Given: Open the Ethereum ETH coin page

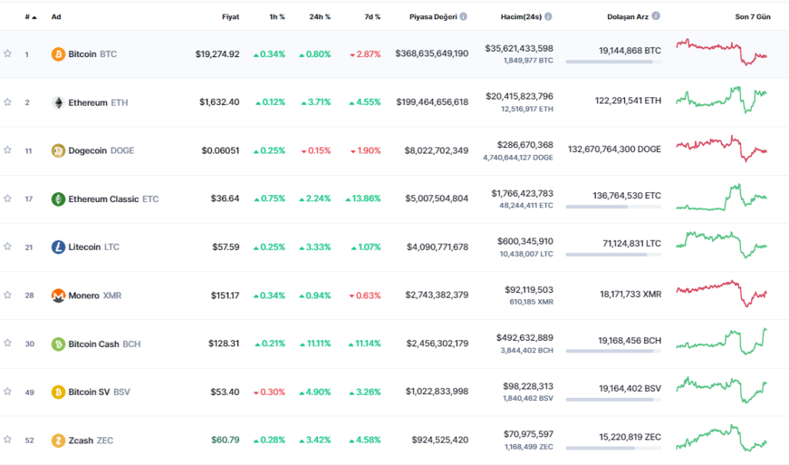Looking at the screenshot, I should coord(98,103).
